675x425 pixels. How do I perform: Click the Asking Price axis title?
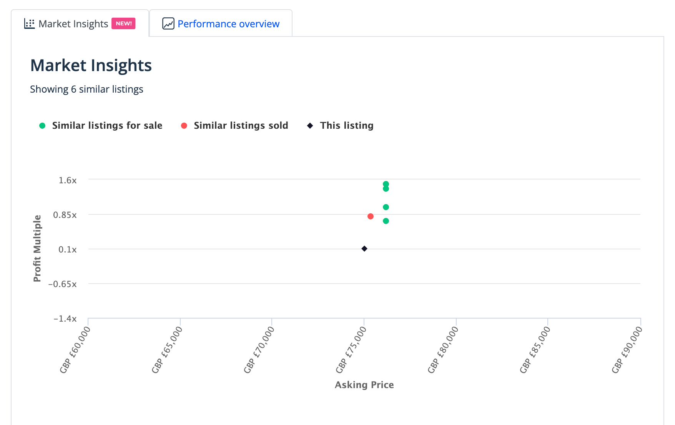point(364,385)
